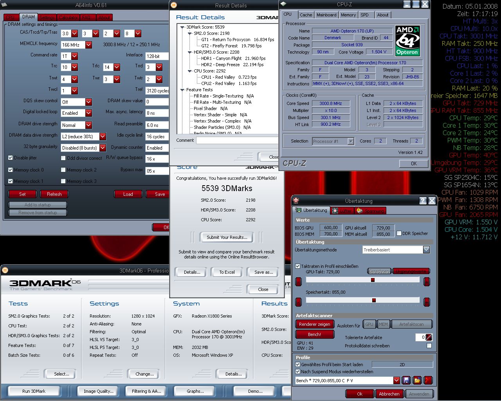The image size is (501, 401).
Task: Open the Bench profile dropdown arrow
Action: (x=396, y=380)
